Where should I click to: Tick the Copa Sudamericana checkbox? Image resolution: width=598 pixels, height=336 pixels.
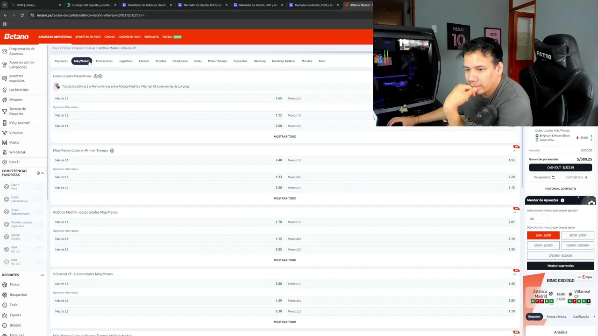[39, 212]
